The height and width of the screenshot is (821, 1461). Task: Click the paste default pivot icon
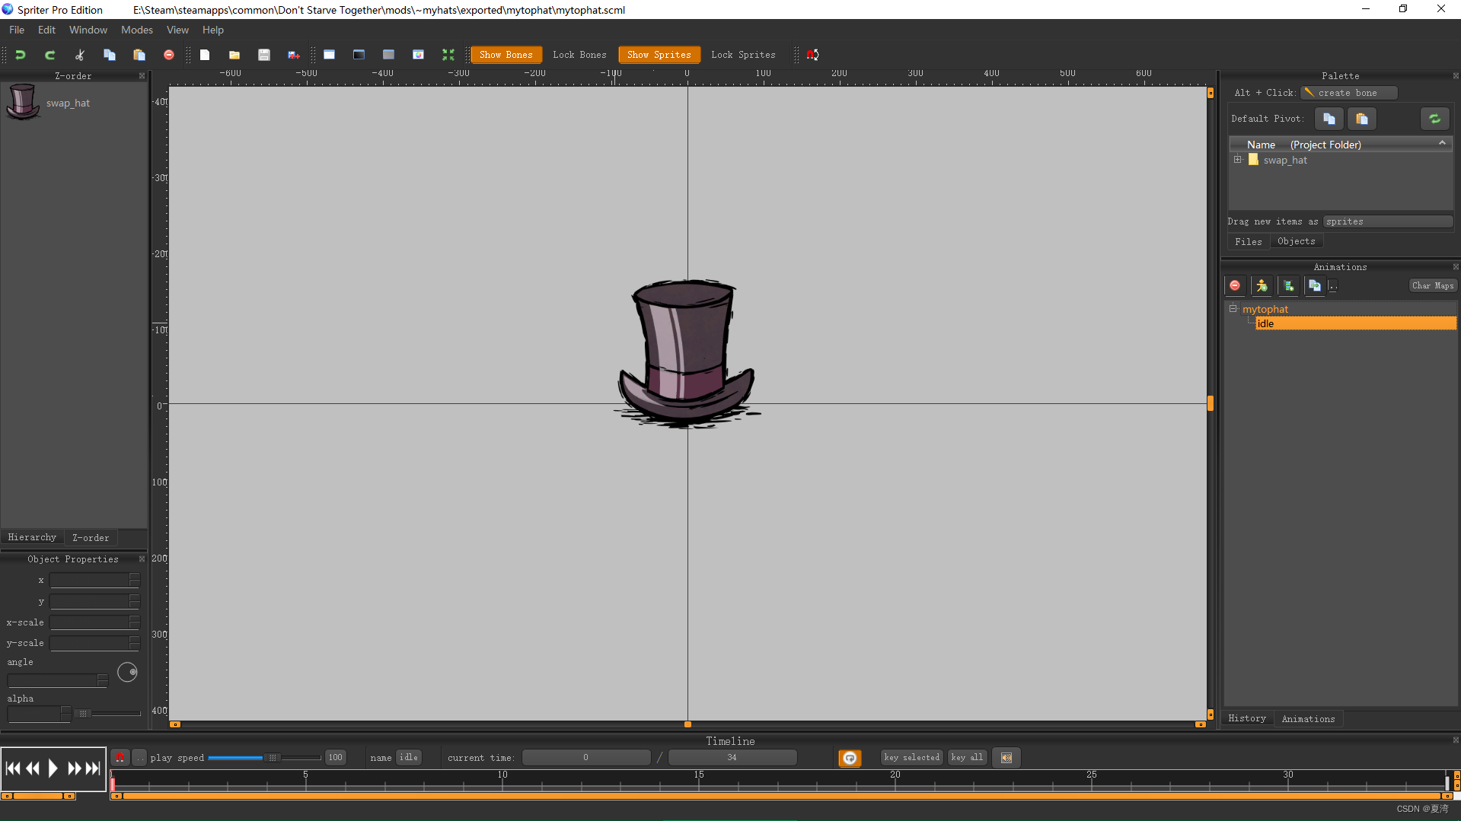coord(1362,119)
